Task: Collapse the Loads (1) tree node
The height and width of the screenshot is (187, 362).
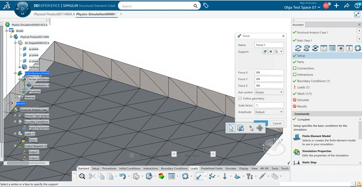Action: pos(15,134)
